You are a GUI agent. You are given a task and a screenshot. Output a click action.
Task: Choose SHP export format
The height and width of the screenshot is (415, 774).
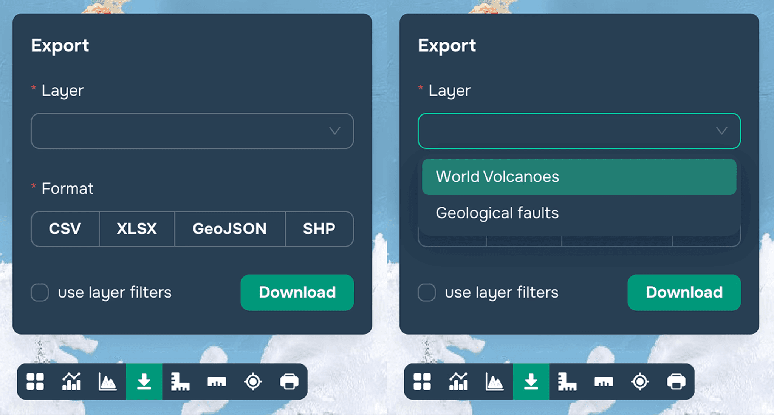[x=319, y=229]
